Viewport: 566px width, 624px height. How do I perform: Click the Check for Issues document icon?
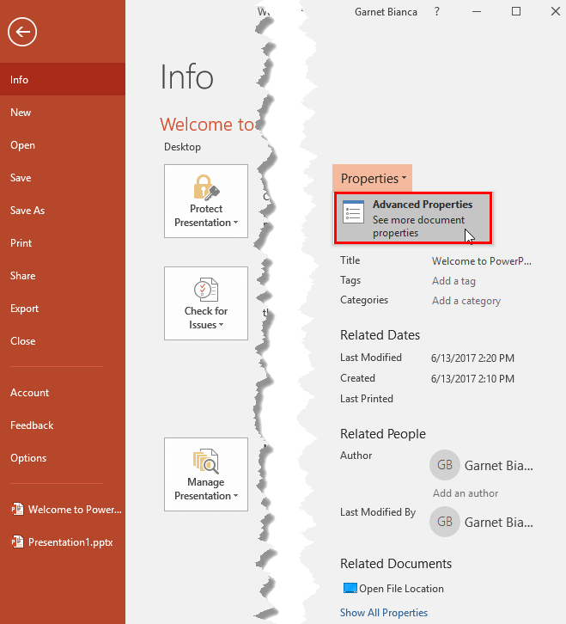point(206,290)
